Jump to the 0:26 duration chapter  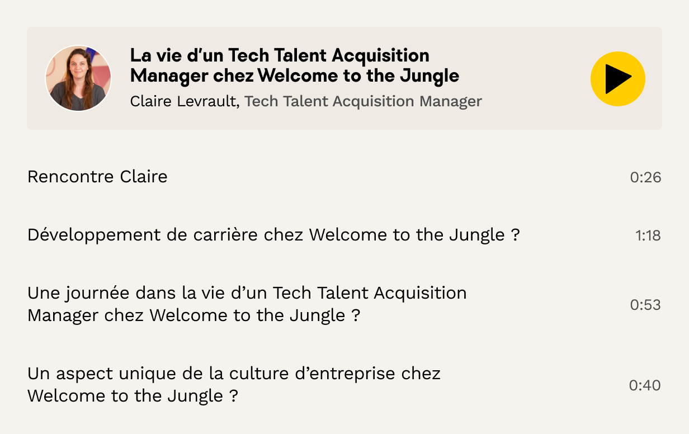point(645,178)
